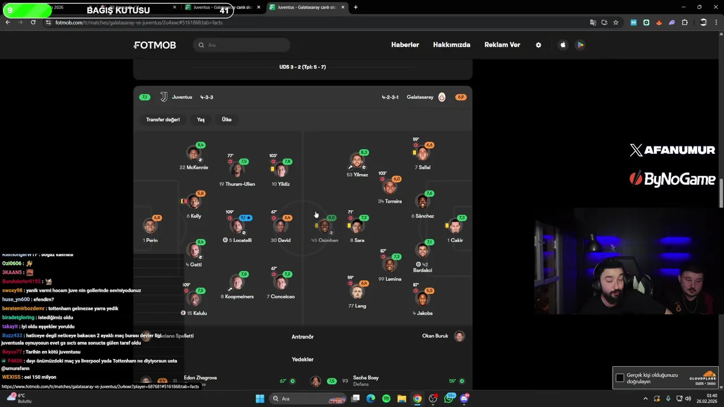Open the FotMob logo home link
724x407 pixels.
(x=155, y=45)
